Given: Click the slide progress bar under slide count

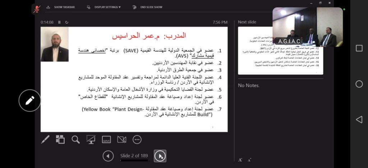Looking at the screenshot, I should (134, 160).
